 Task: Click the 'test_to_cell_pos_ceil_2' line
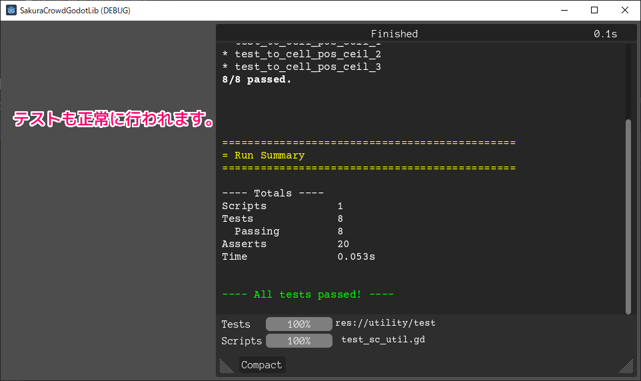[301, 55]
